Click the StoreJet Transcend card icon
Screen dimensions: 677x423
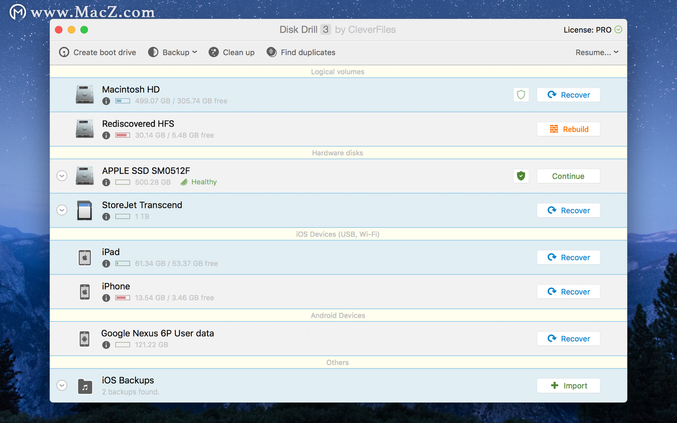85,210
